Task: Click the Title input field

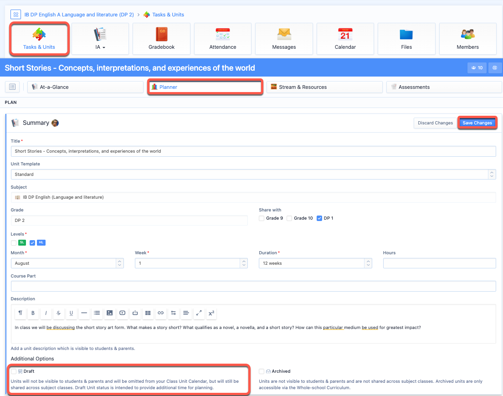Action: coord(253,151)
